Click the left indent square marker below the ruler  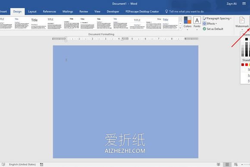[x=66, y=41]
